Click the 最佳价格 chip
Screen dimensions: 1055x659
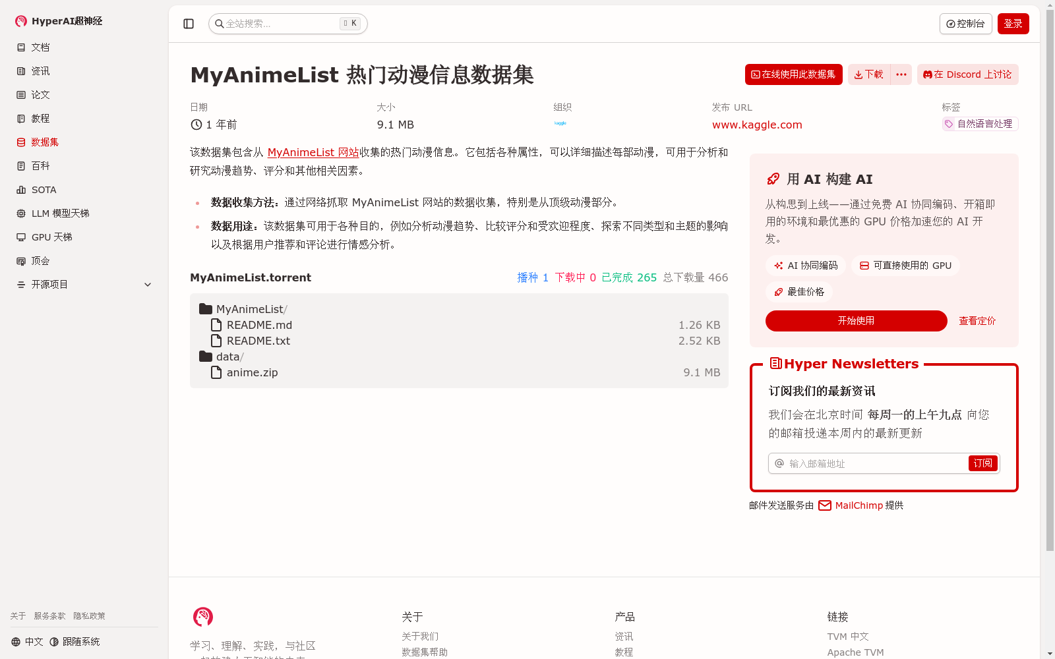[799, 292]
